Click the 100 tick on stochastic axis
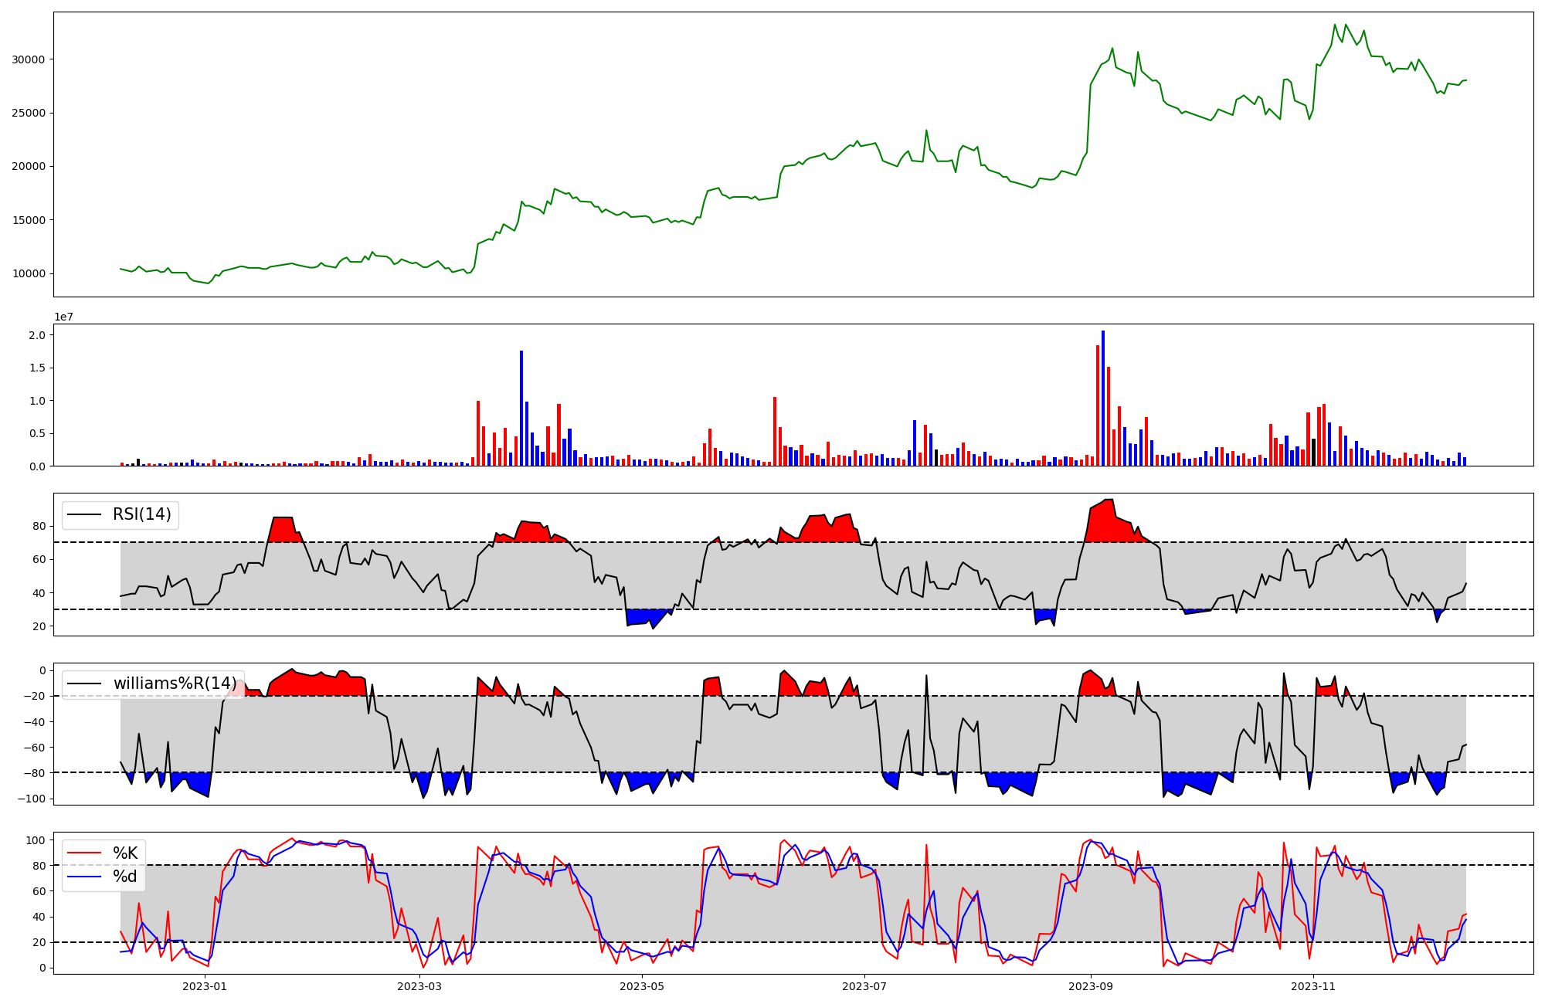The height and width of the screenshot is (1004, 1545). [36, 839]
